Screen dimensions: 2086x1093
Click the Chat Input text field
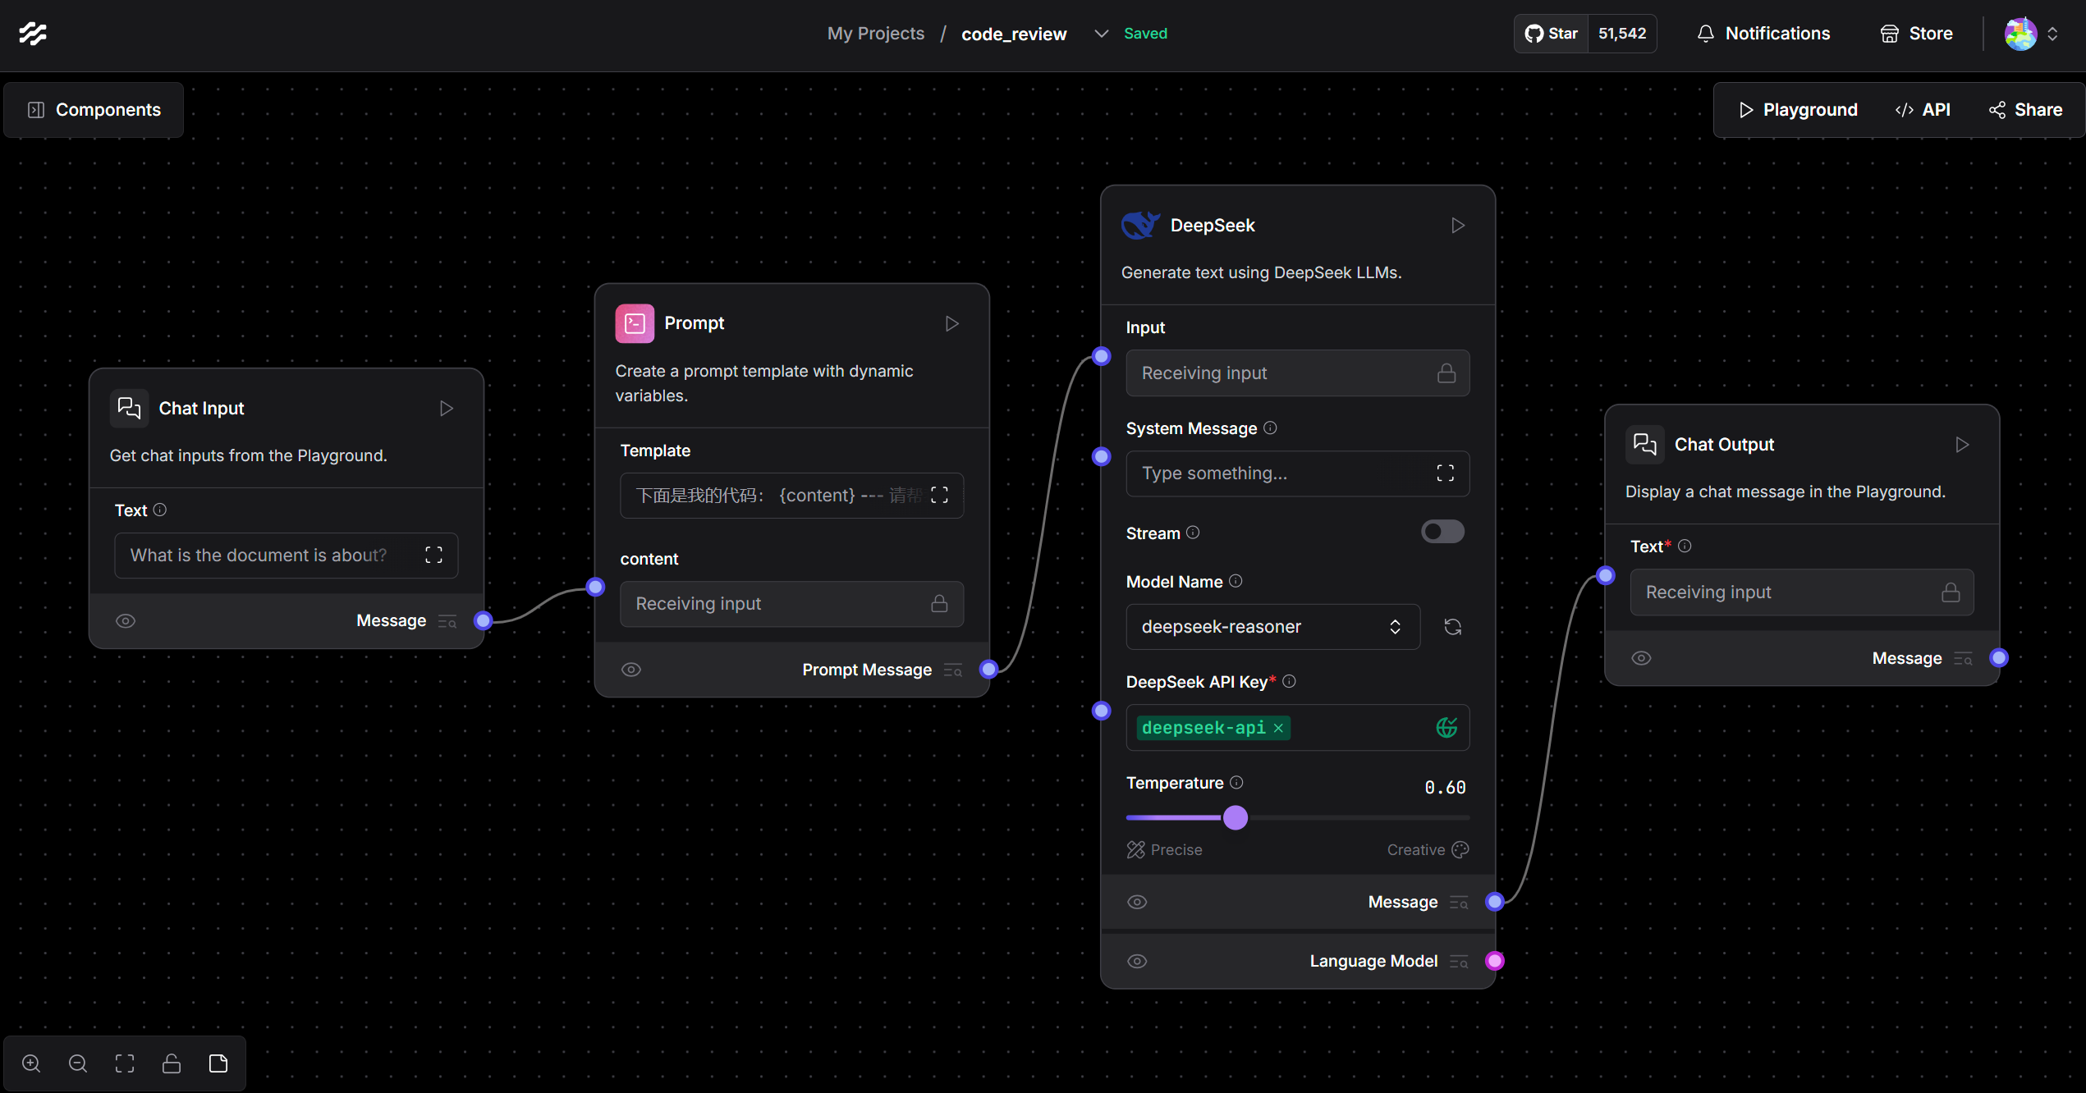(x=287, y=556)
